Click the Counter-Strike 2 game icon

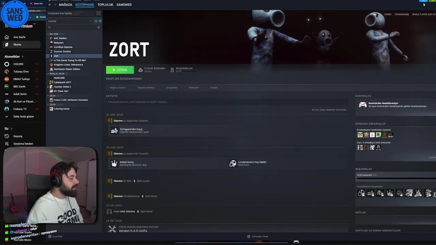click(51, 87)
